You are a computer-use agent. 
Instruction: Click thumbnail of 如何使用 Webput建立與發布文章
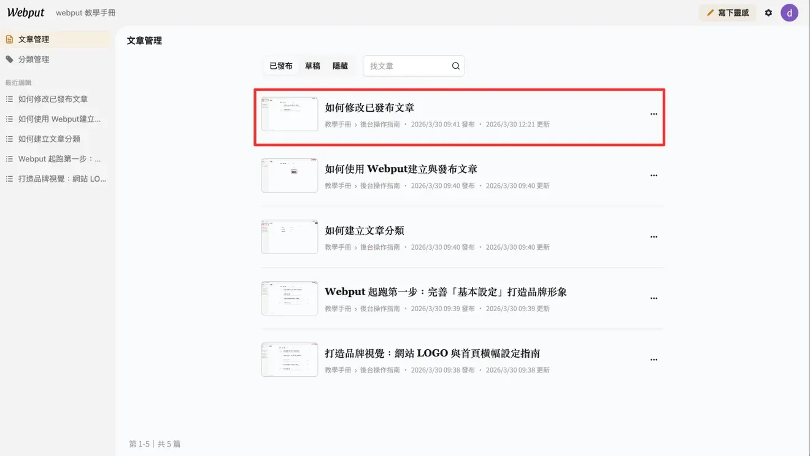click(x=290, y=176)
